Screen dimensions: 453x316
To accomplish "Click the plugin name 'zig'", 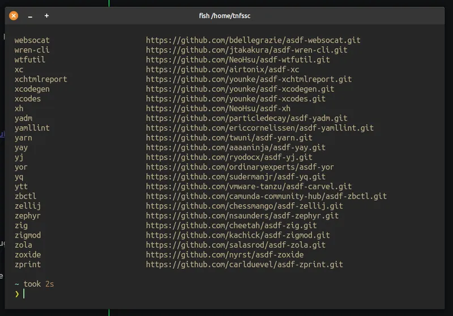I will [22, 226].
